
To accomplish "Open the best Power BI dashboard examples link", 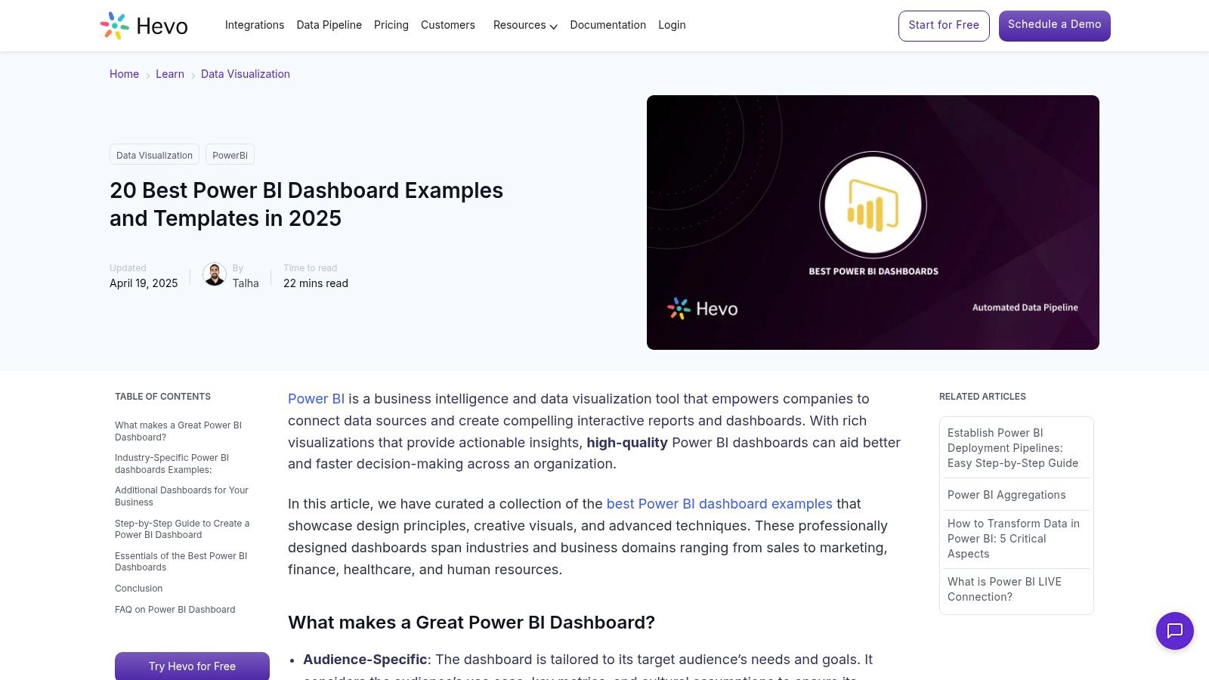I will [x=719, y=504].
